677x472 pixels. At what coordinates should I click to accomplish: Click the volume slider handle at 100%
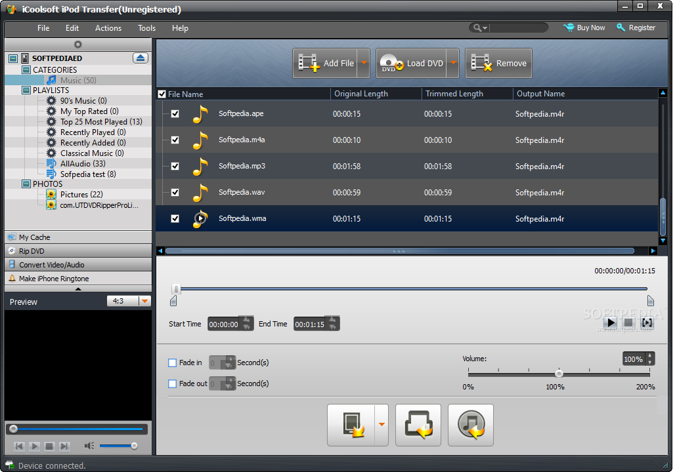[559, 374]
